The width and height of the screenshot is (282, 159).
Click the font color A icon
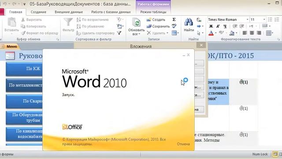click(211, 33)
